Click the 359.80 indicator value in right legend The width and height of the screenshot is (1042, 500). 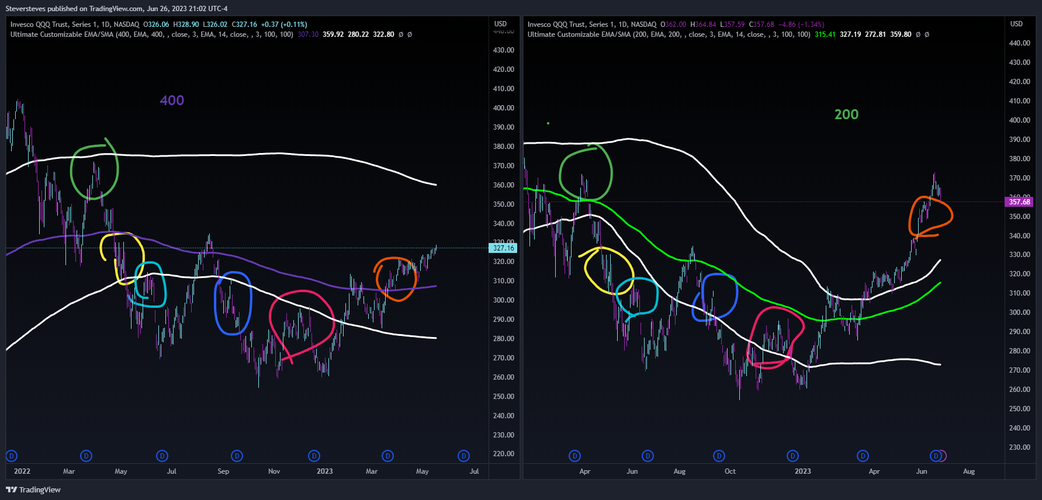(x=901, y=34)
